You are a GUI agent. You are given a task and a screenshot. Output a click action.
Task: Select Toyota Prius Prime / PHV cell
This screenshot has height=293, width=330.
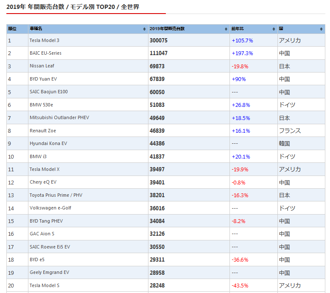88,195
